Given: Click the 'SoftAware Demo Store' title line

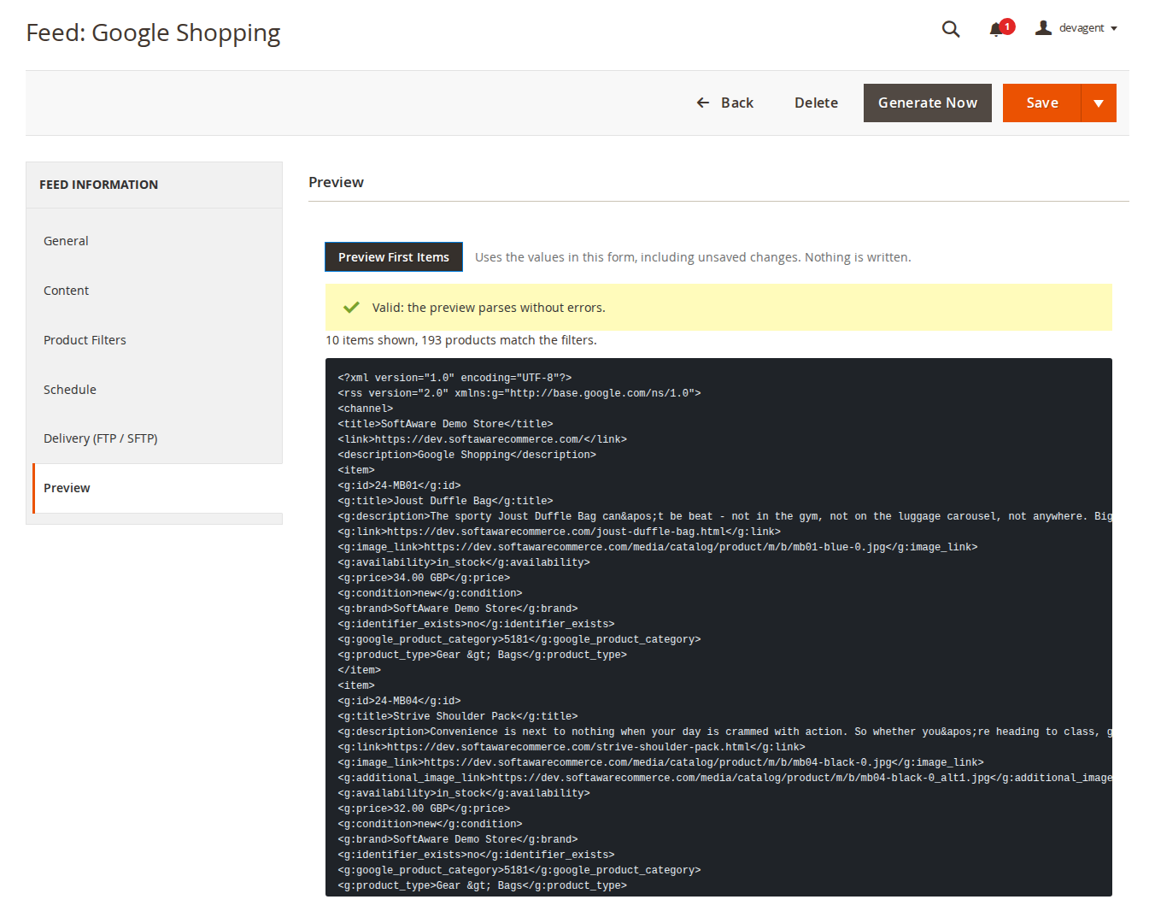Looking at the screenshot, I should [445, 424].
